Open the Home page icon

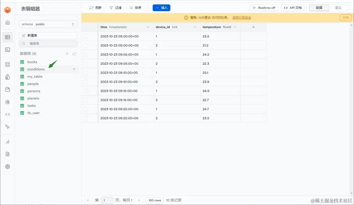8,22
